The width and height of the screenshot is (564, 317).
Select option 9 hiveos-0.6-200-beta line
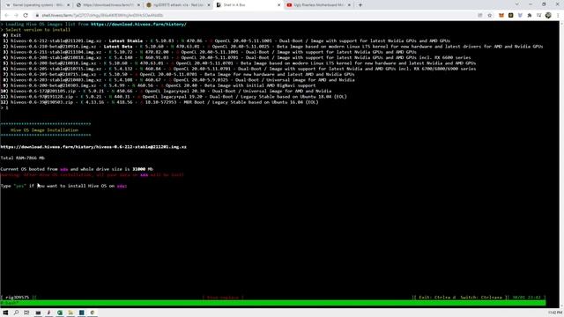click(x=160, y=85)
